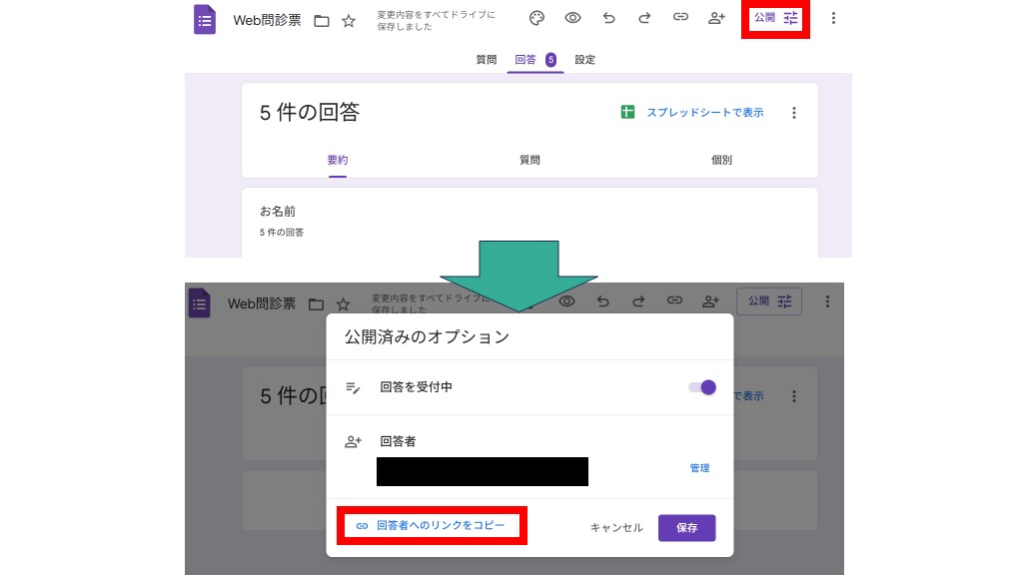Star the Web問診票 form
This screenshot has height=575, width=1023.
[x=348, y=19]
